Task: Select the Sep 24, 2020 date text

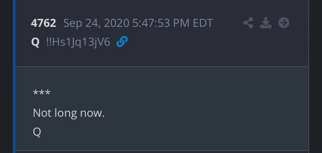Action: click(96, 23)
